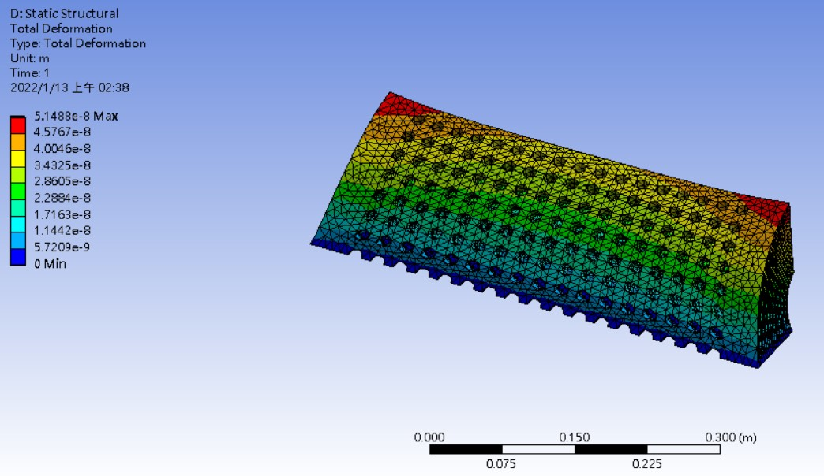Pick the legend band between 2.2884e-8 and 1.7163e-8
Image resolution: width=824 pixels, height=476 pixels.
click(x=18, y=208)
